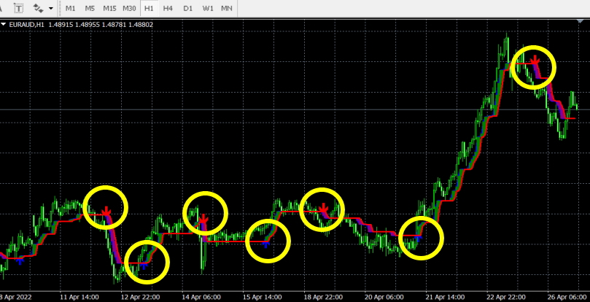Click the 12 Apr 22:00 time axis label
This screenshot has height=302, width=590.
[140, 298]
